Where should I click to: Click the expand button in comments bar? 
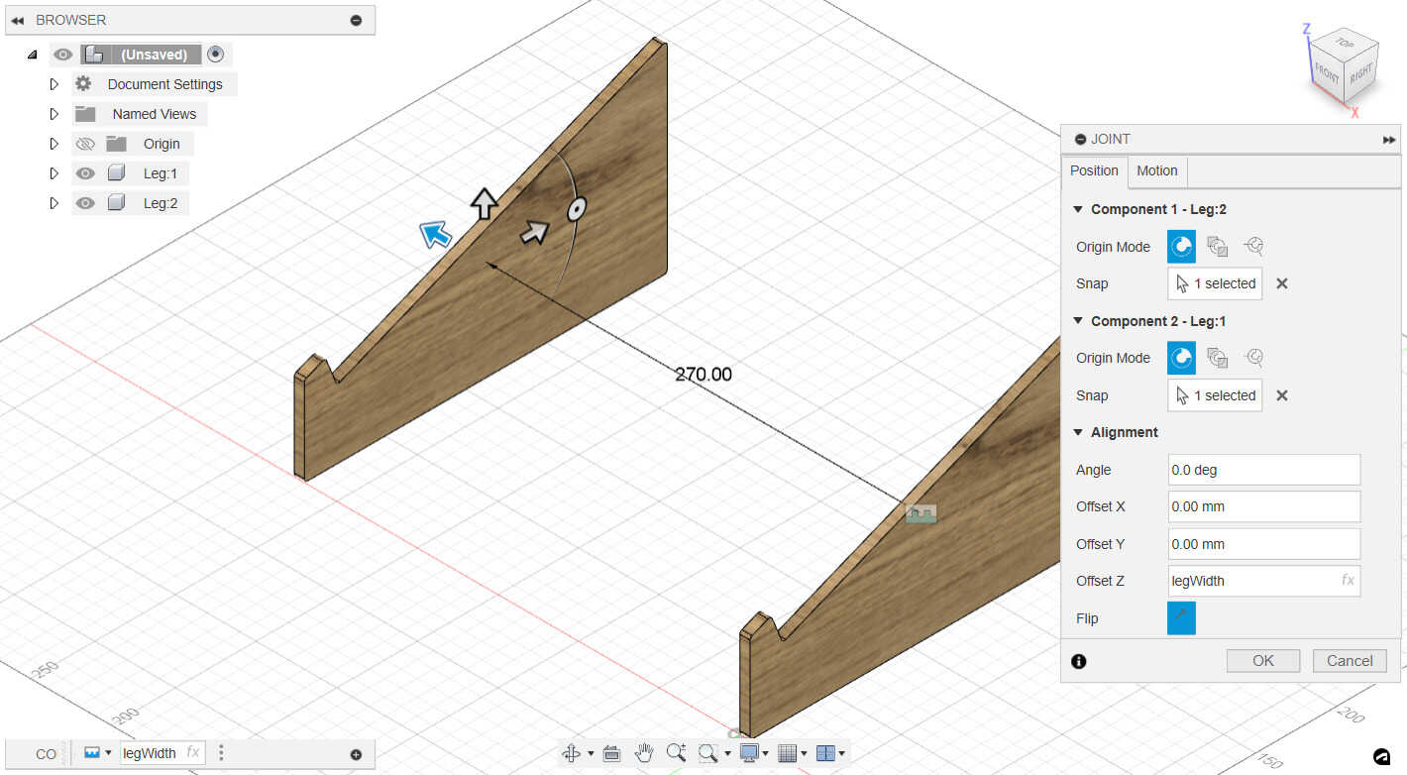(357, 754)
